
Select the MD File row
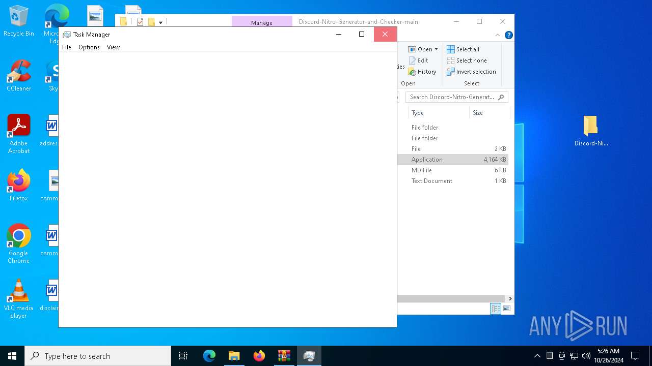tap(453, 170)
